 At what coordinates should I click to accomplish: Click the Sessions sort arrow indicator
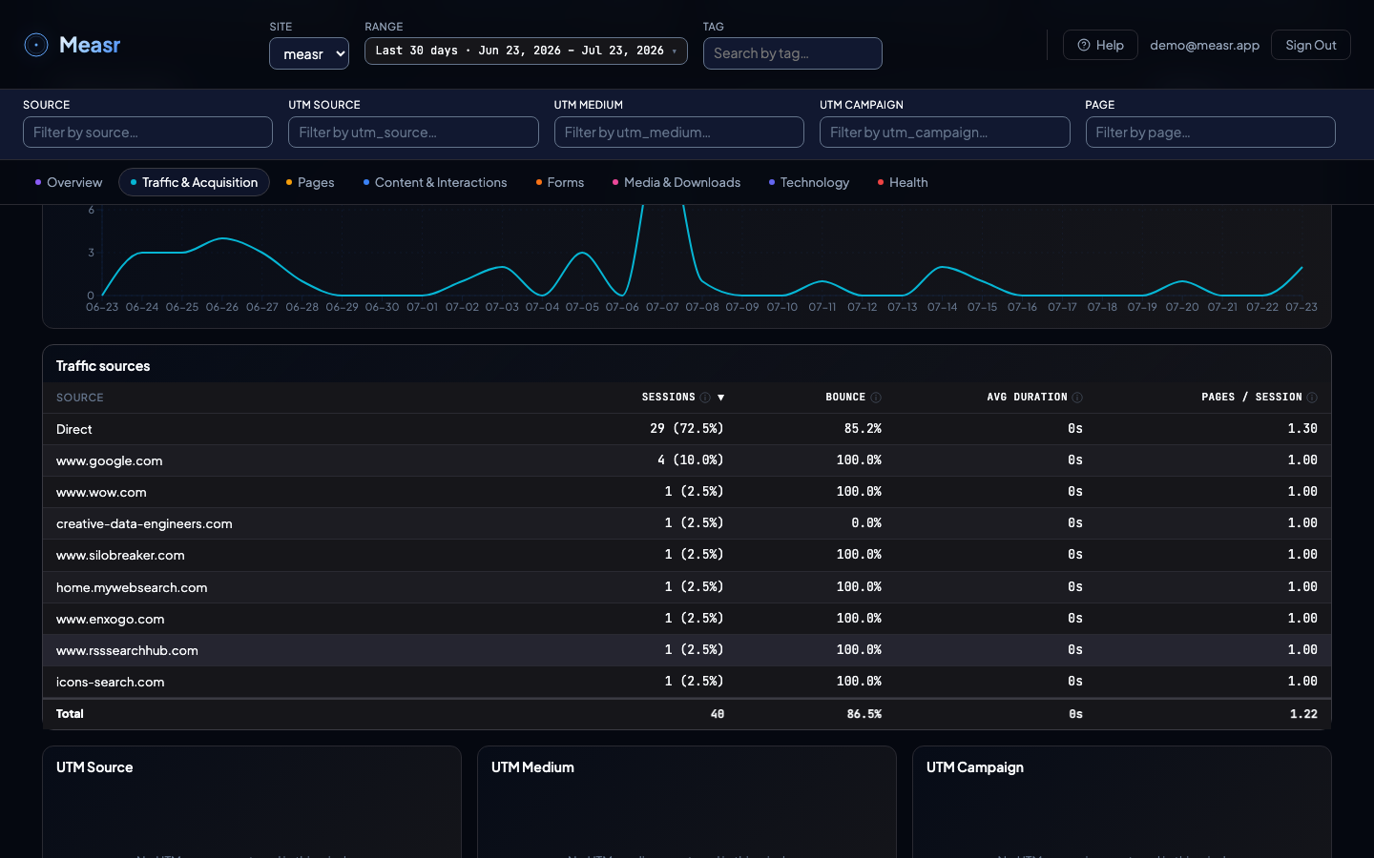click(720, 398)
